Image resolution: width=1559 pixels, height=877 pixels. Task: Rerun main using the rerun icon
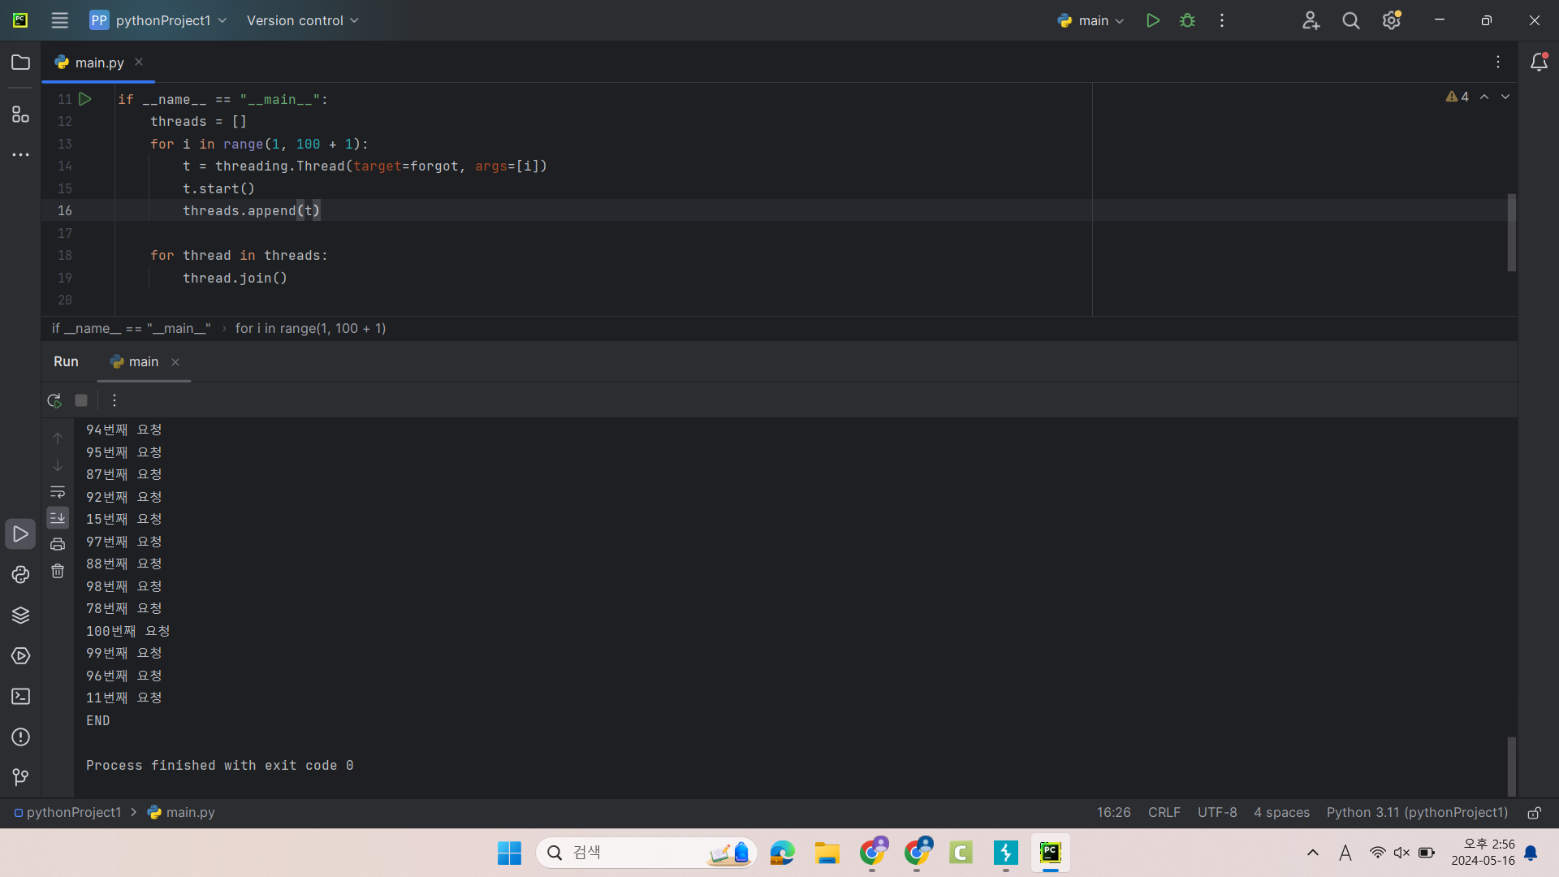click(54, 400)
